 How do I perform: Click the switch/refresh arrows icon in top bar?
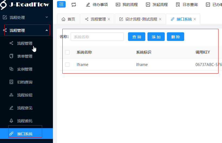click(x=74, y=5)
